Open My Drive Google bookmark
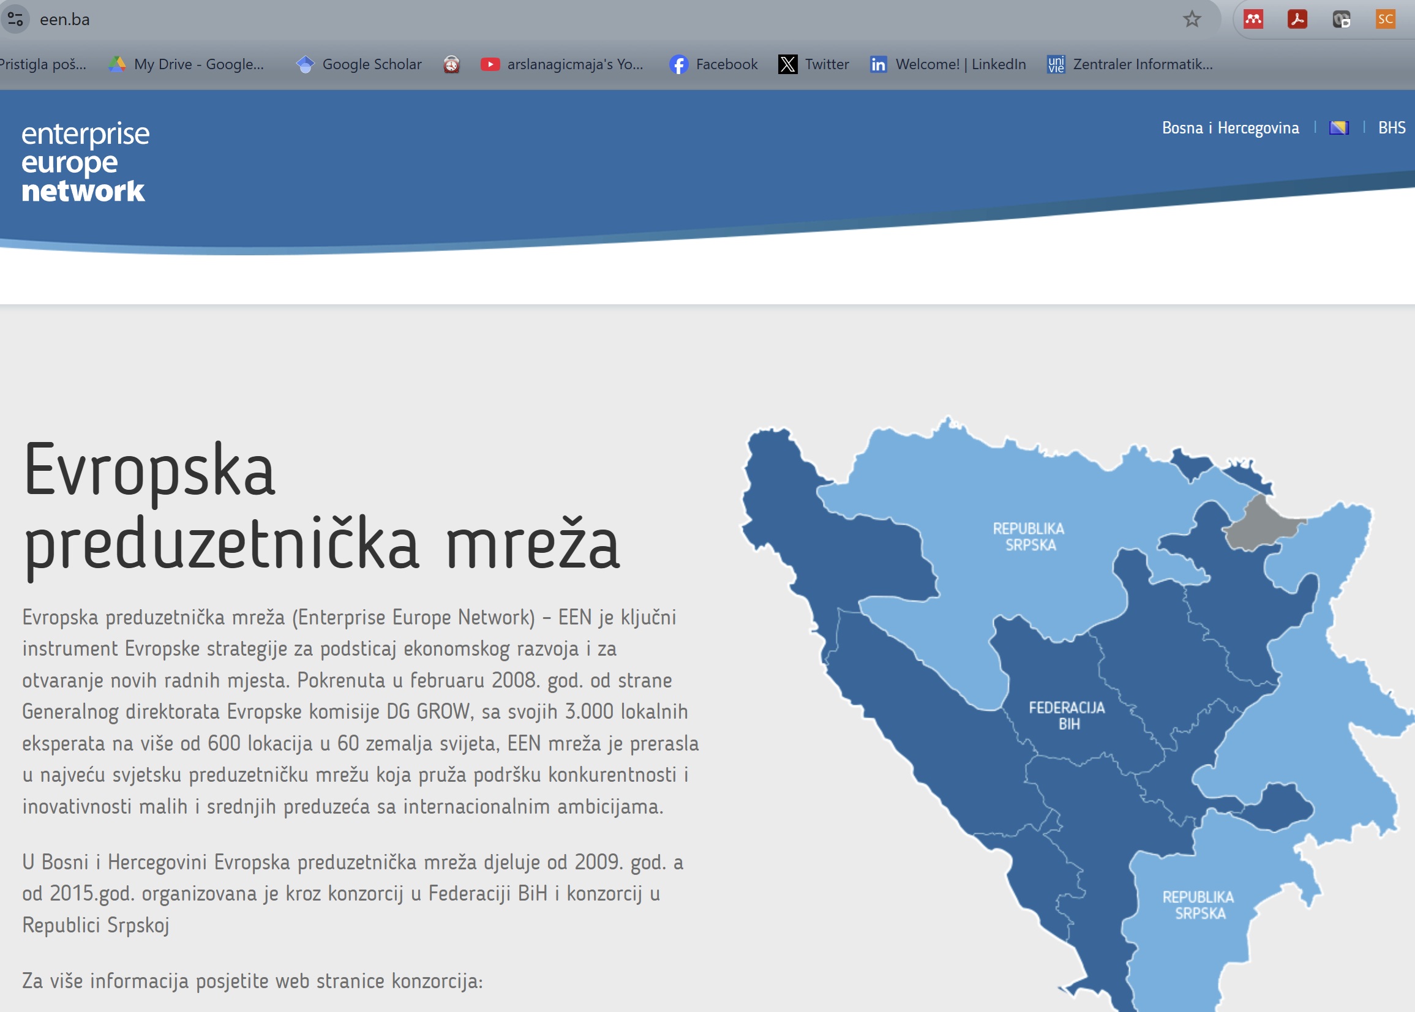Viewport: 1415px width, 1012px height. click(x=186, y=64)
